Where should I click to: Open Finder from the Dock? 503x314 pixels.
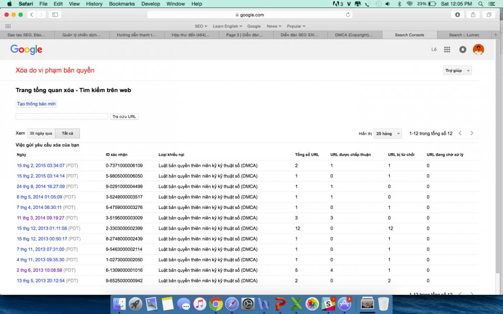tap(120, 304)
